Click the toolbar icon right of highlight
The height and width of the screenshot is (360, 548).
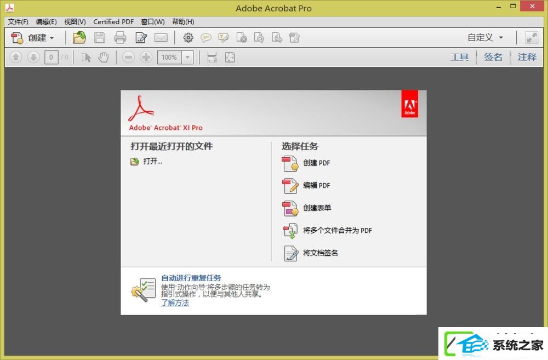click(x=242, y=37)
